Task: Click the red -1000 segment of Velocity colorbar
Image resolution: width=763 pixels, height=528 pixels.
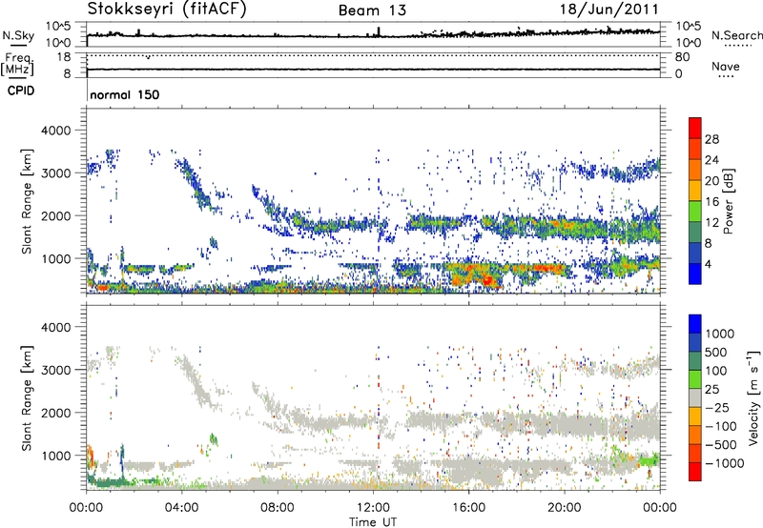Action: click(x=695, y=472)
